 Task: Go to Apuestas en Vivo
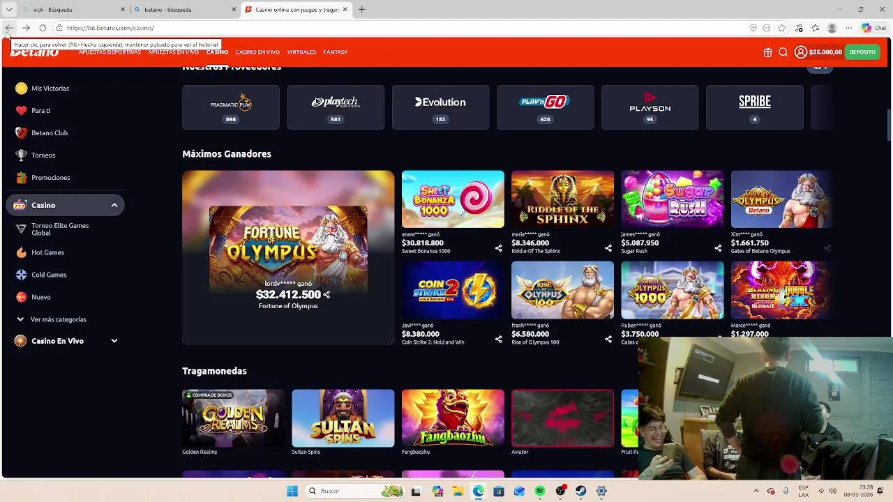[x=174, y=52]
